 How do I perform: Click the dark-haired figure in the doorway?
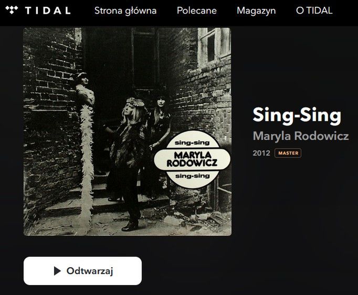160,128
